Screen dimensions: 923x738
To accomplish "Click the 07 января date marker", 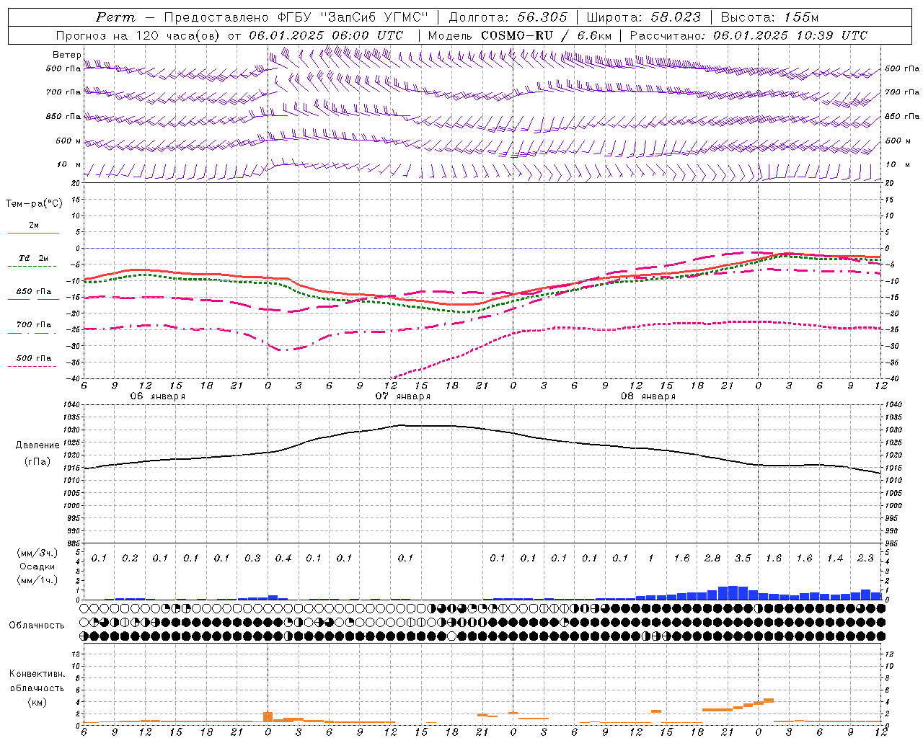I will coord(402,396).
